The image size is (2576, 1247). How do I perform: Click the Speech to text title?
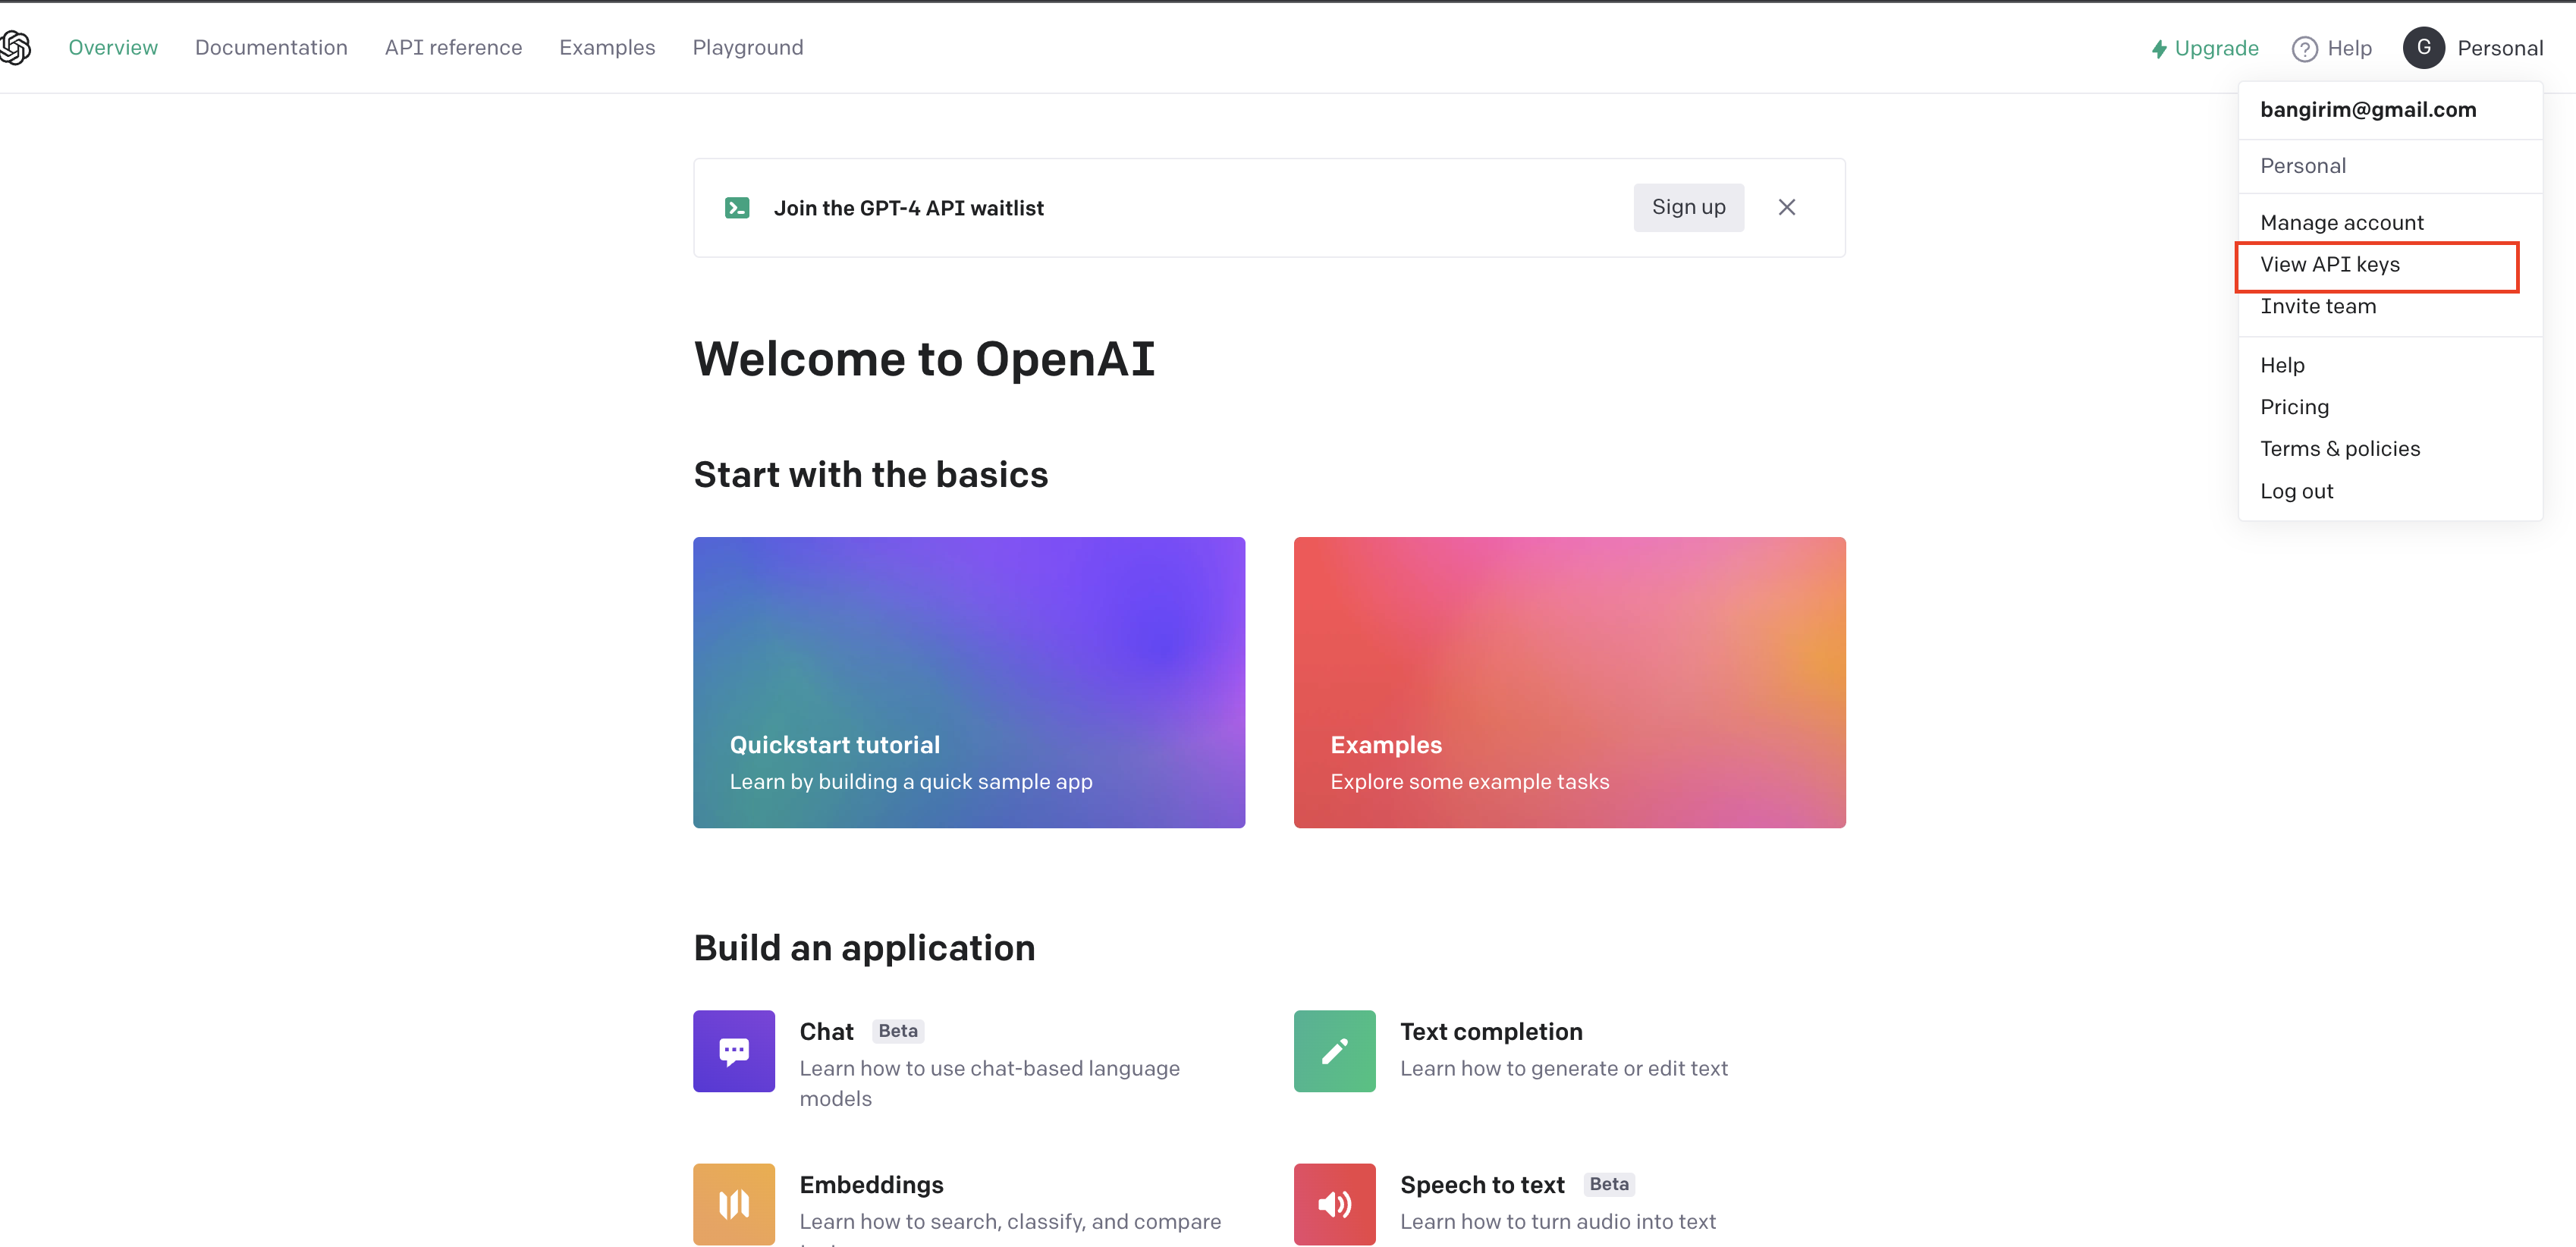click(1482, 1184)
